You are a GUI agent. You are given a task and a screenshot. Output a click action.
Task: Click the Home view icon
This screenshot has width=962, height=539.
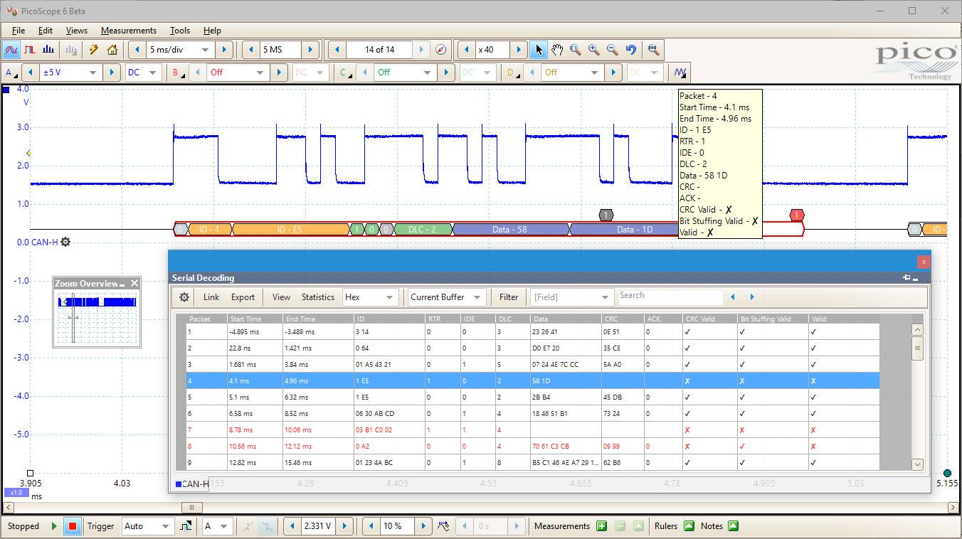[112, 50]
